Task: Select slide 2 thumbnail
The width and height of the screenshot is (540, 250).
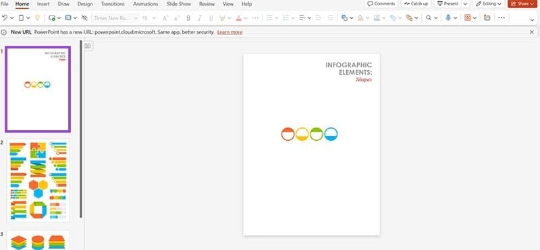Action: 38,181
